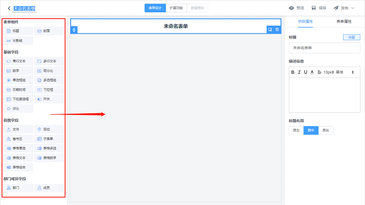Add the 数字 number field
This screenshot has height=205, width=365.
coord(18,71)
